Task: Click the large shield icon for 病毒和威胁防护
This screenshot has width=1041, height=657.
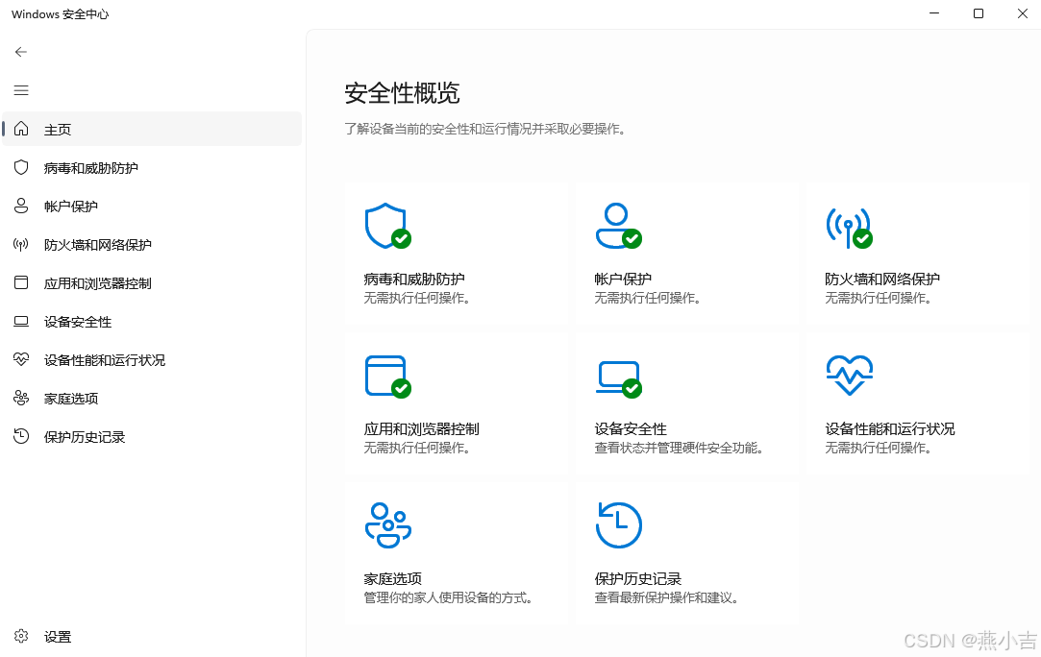Action: click(387, 227)
